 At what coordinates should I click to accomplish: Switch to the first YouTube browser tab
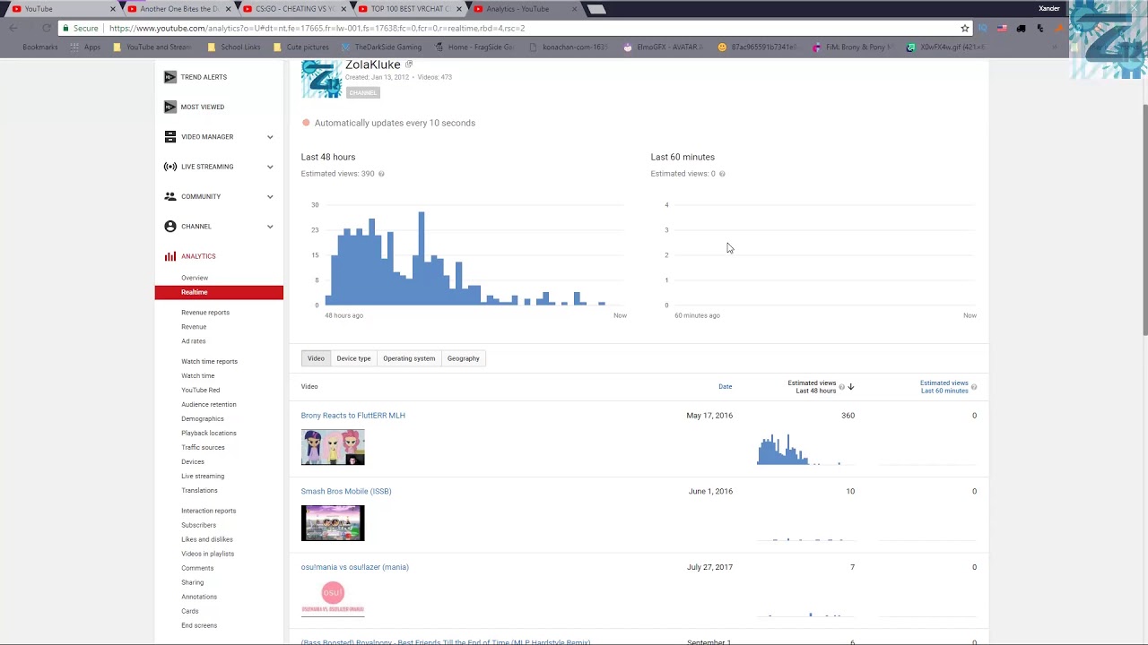tap(61, 9)
